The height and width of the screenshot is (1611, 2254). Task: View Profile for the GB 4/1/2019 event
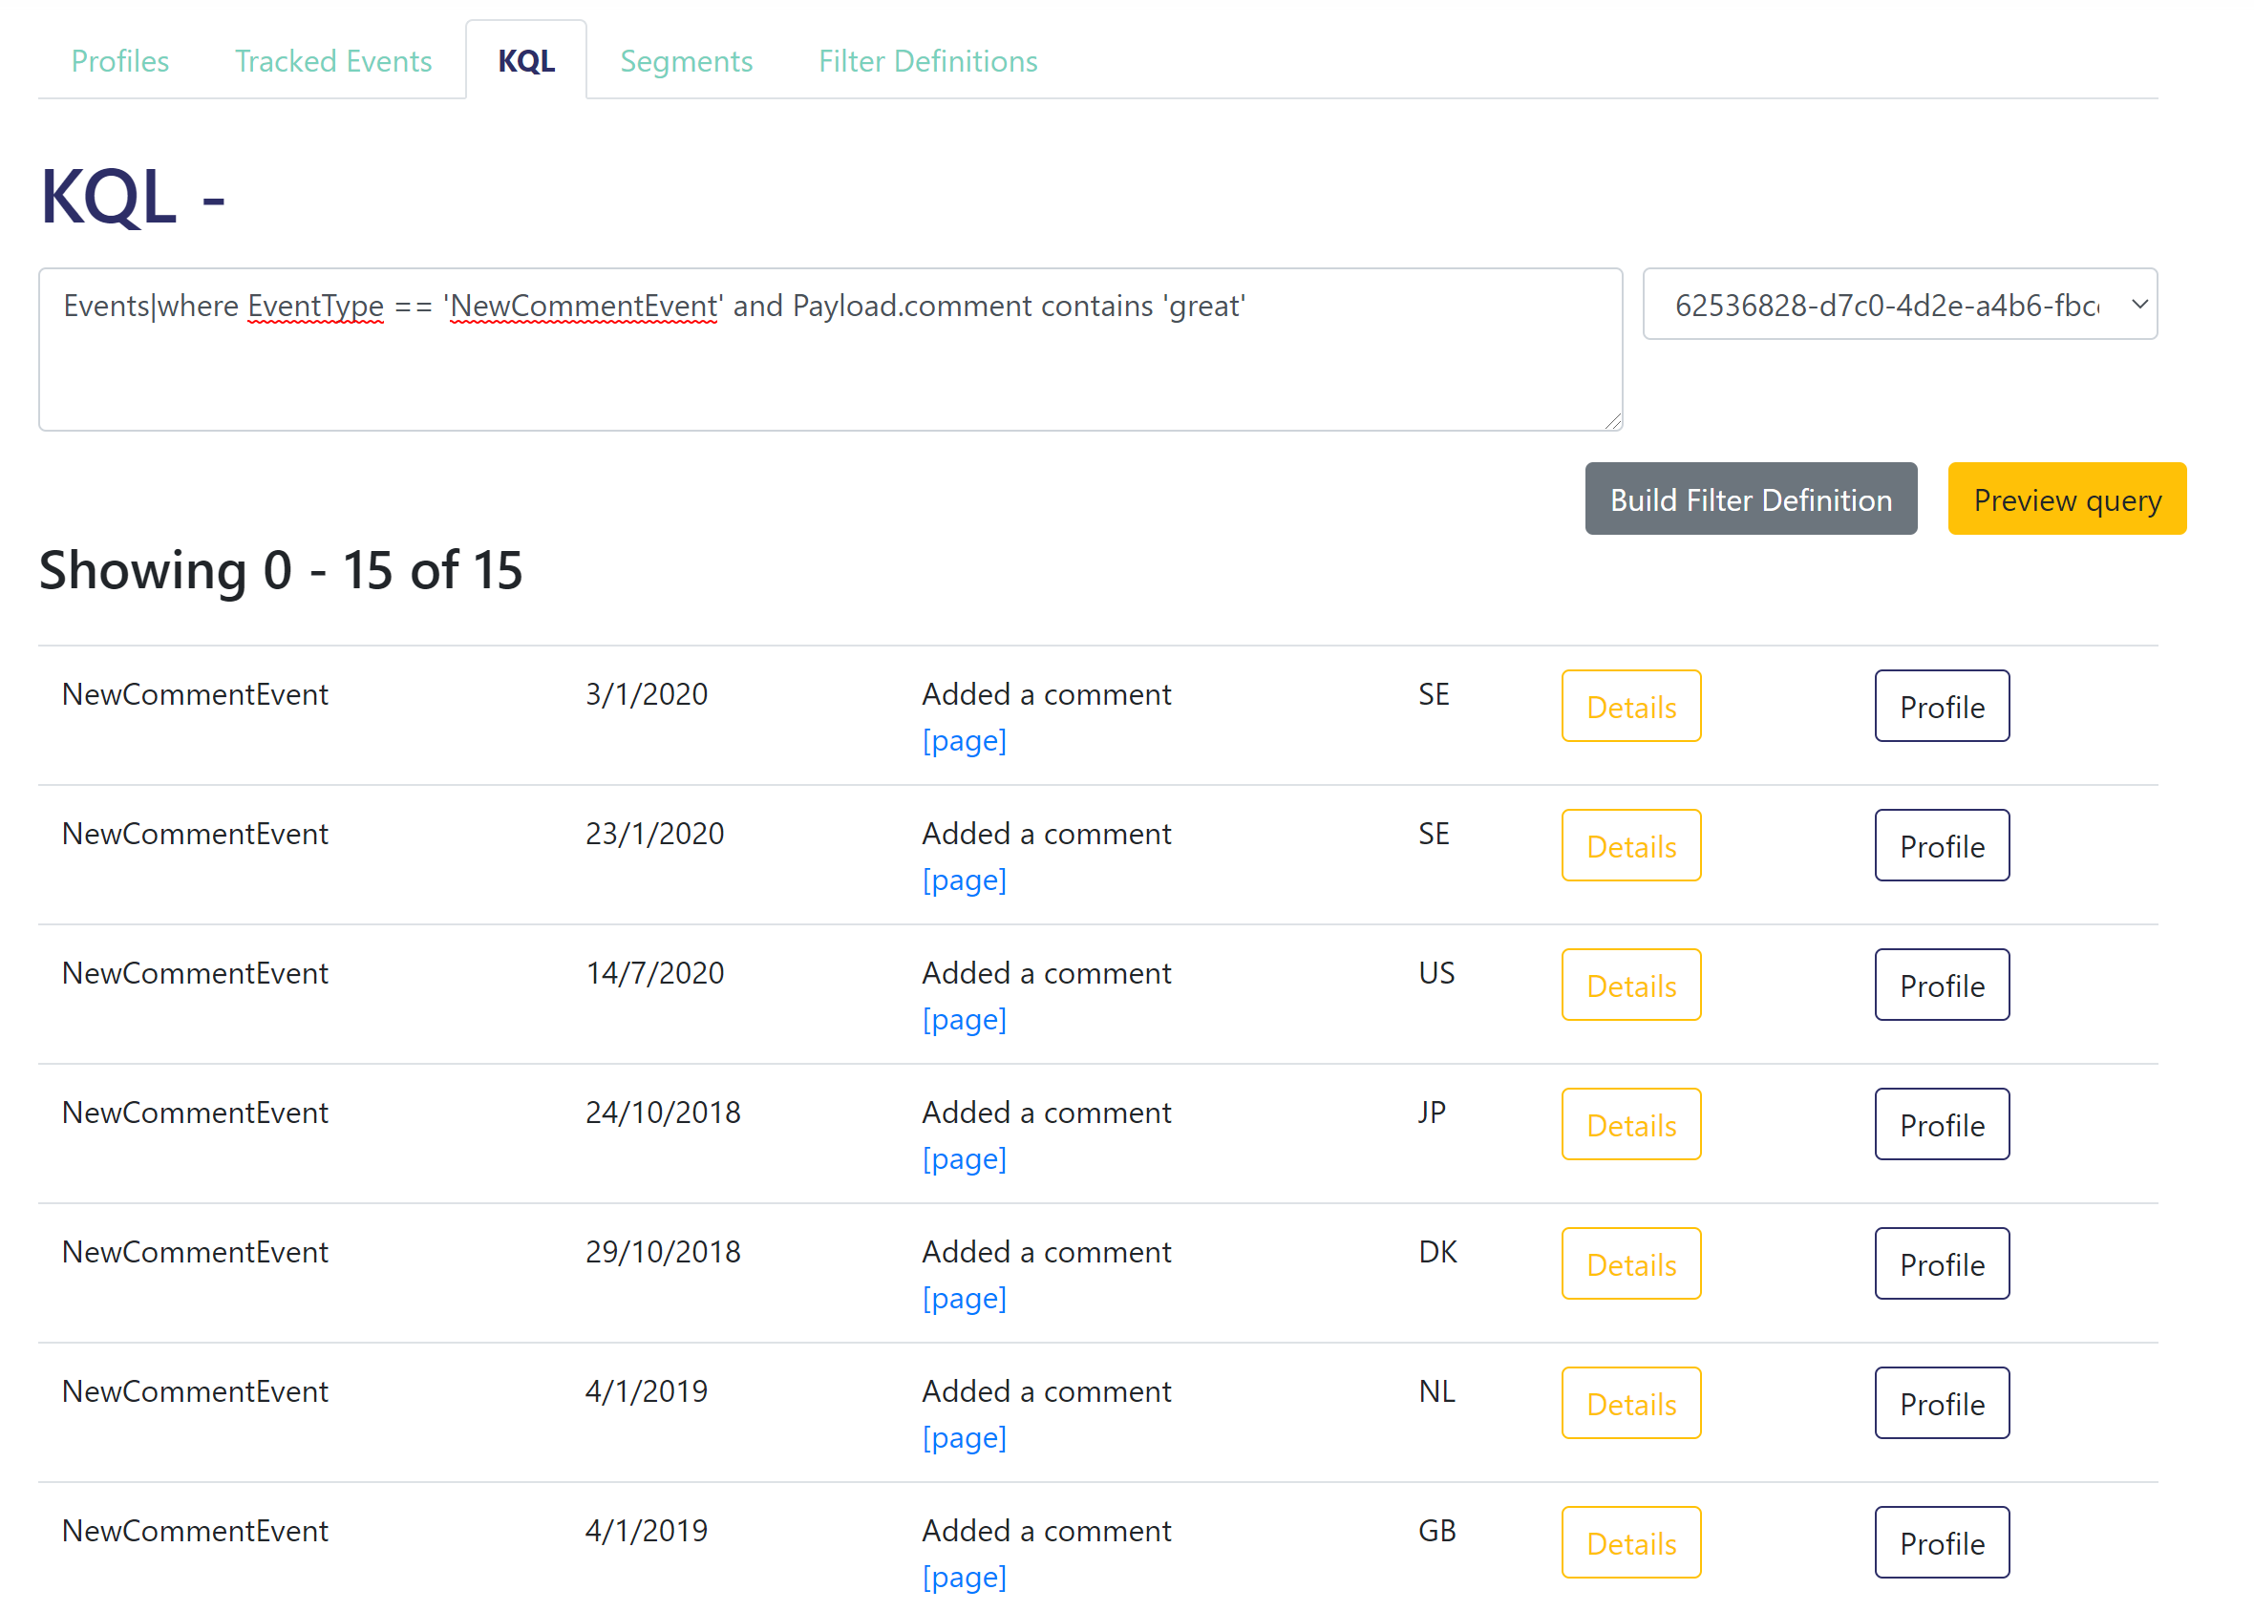pos(1942,1542)
